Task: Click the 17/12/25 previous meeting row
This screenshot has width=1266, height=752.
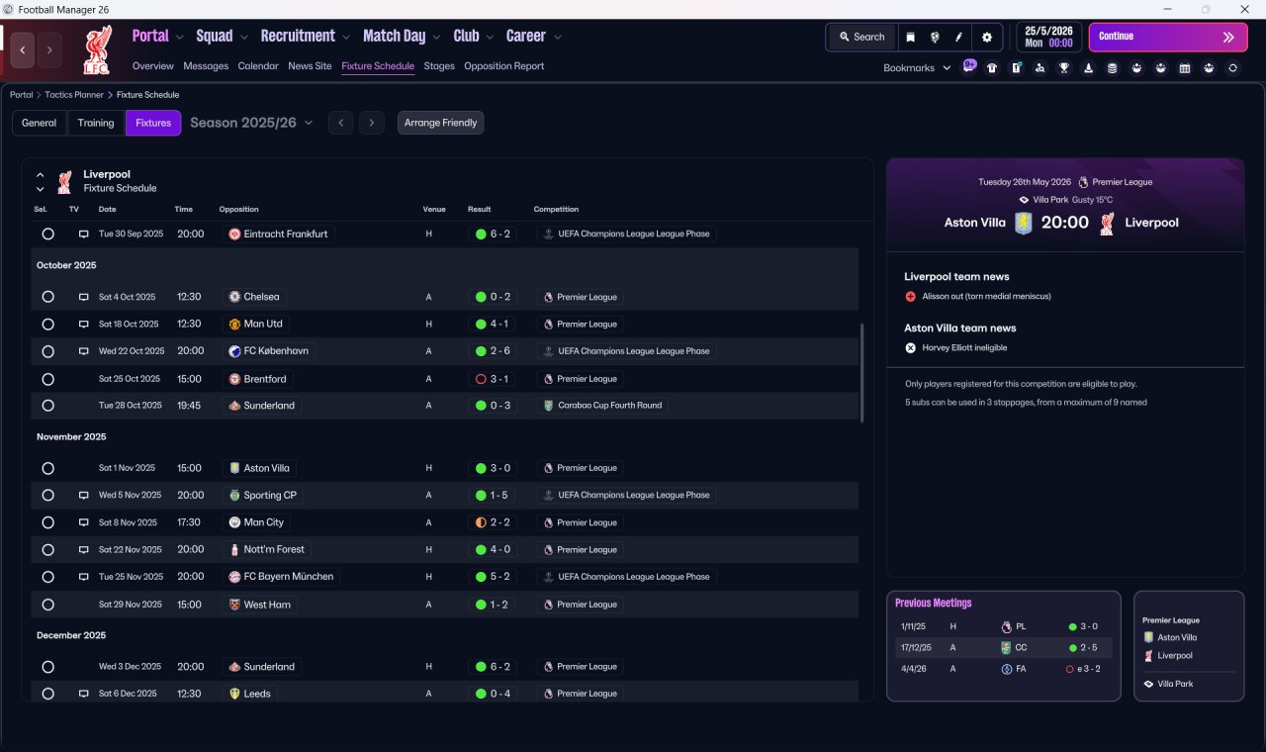Action: click(x=1004, y=648)
